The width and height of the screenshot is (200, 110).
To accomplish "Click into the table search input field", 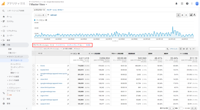I will [x=157, y=49].
